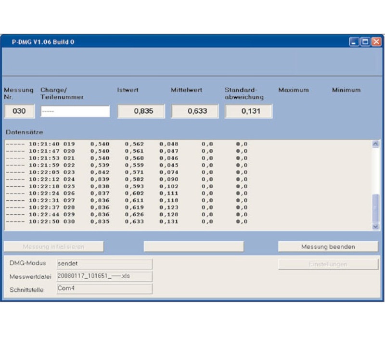Click the Messung beenden button
Viewport: 385px width, 337px height.
click(x=328, y=246)
